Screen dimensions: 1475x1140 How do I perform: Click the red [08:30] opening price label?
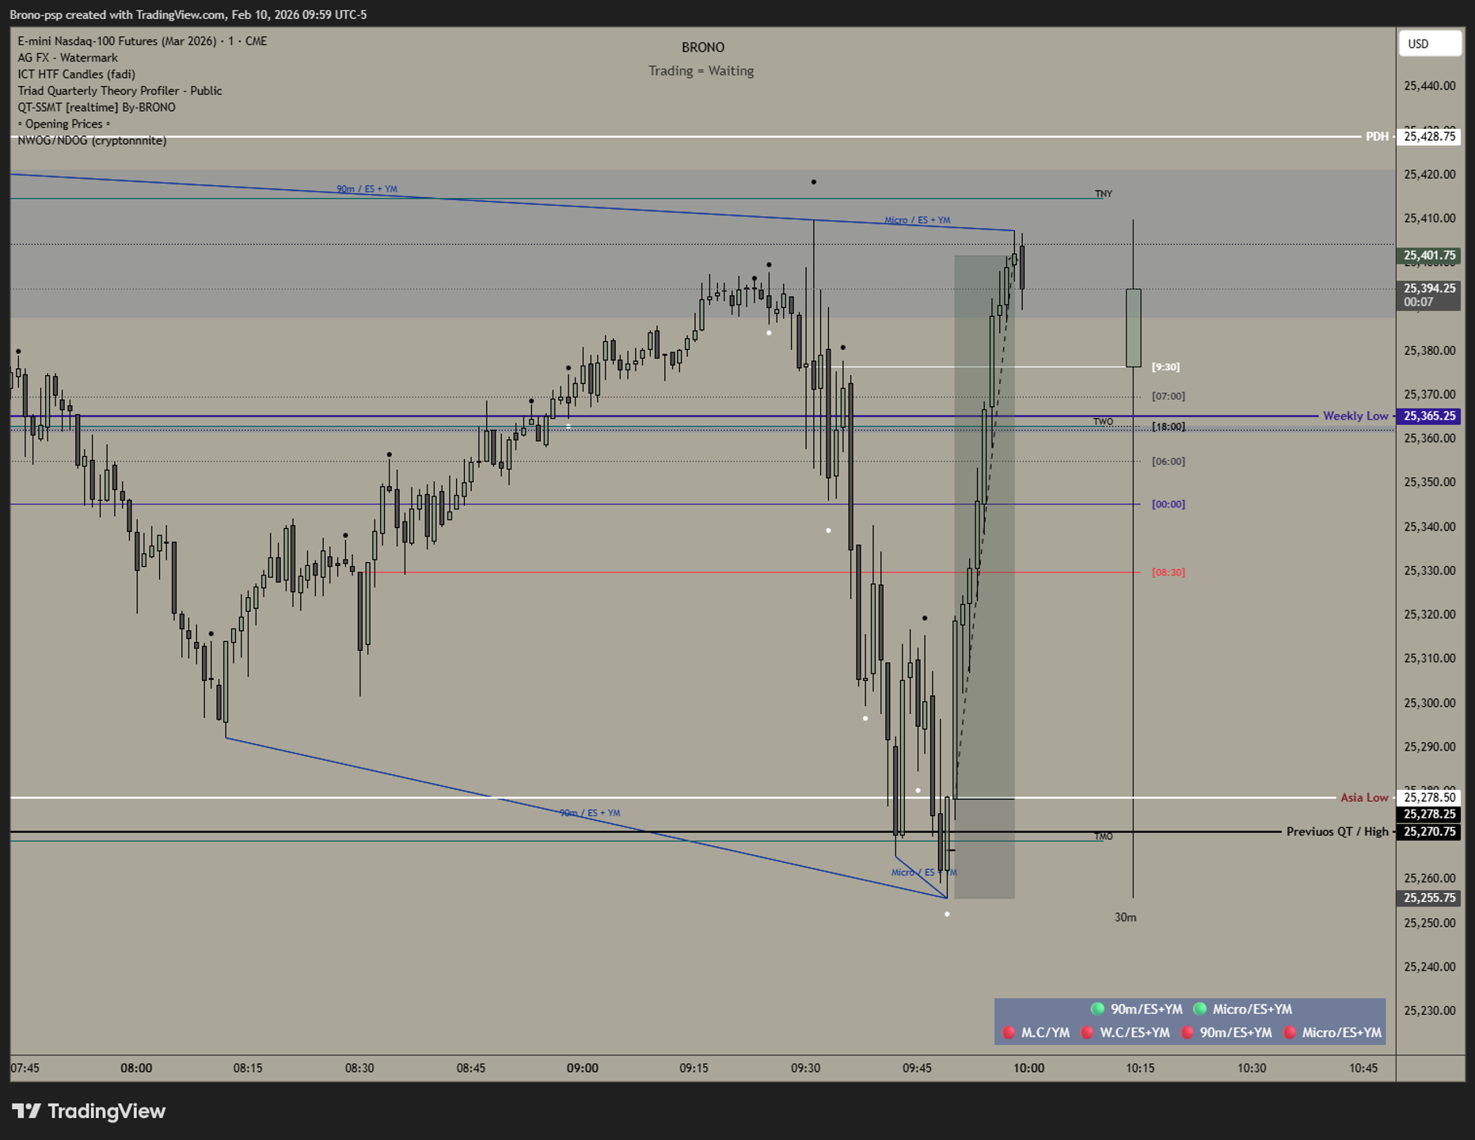(x=1169, y=572)
